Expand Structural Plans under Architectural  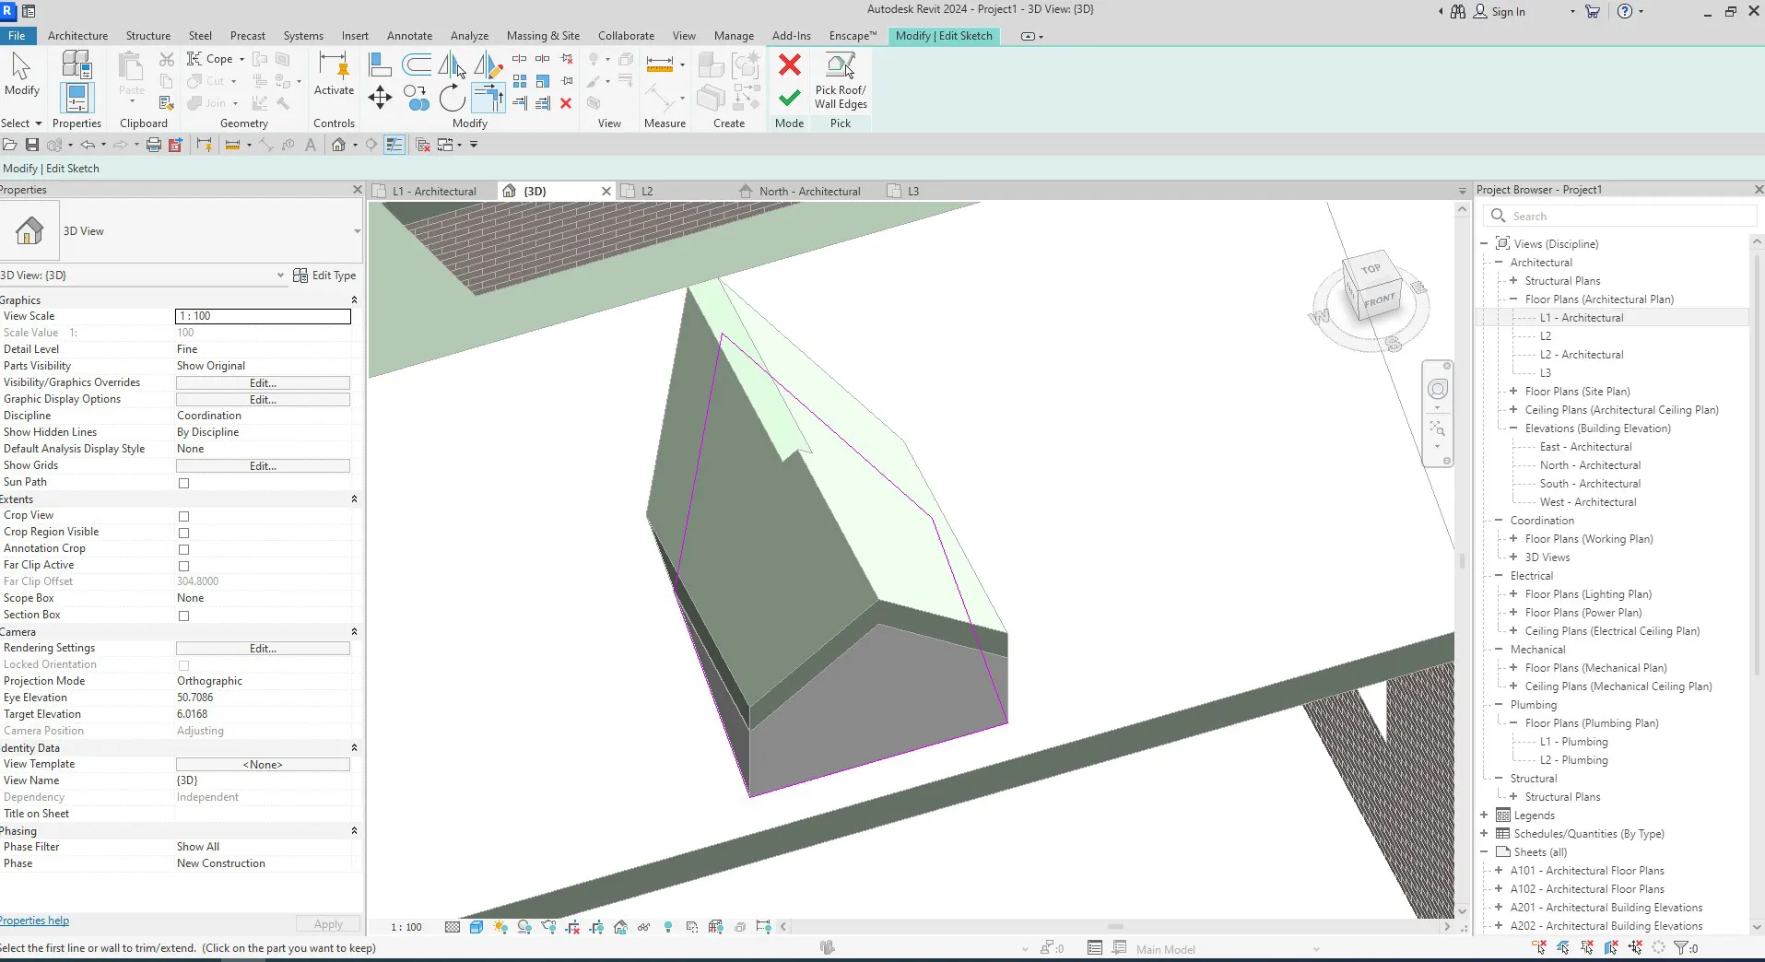click(1513, 281)
